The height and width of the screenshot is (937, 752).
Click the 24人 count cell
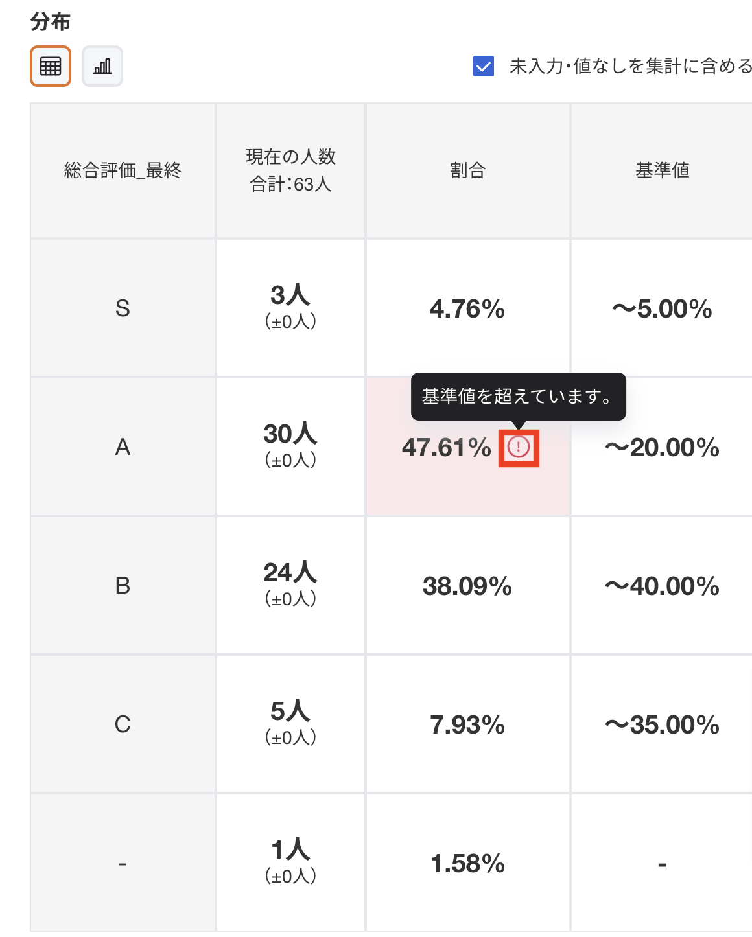tap(290, 573)
